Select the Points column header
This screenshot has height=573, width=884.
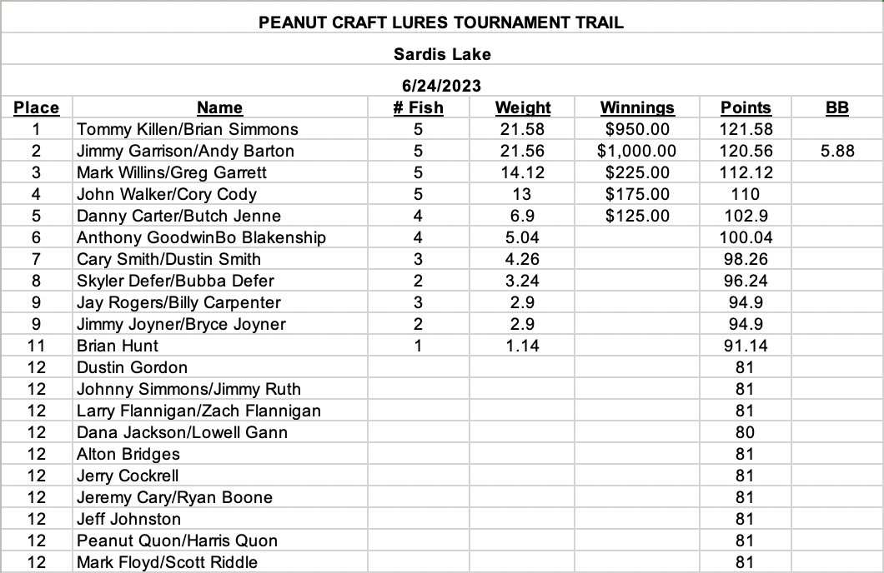(746, 107)
